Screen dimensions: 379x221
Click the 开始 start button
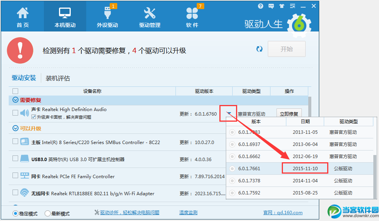click(x=286, y=49)
